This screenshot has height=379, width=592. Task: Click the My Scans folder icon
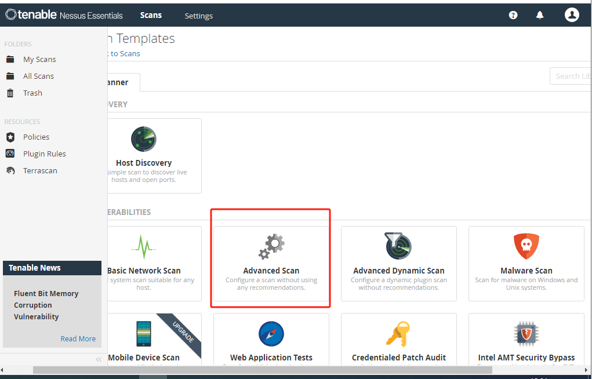coord(10,59)
